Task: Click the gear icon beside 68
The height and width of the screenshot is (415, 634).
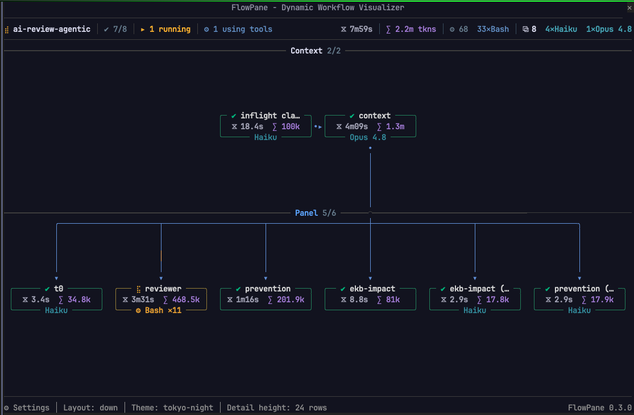Action: 452,29
